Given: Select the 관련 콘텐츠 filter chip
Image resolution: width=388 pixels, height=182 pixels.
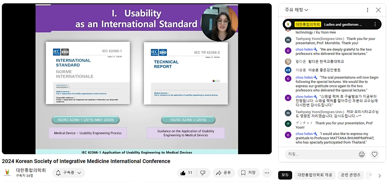Looking at the screenshot, I should coord(351,175).
